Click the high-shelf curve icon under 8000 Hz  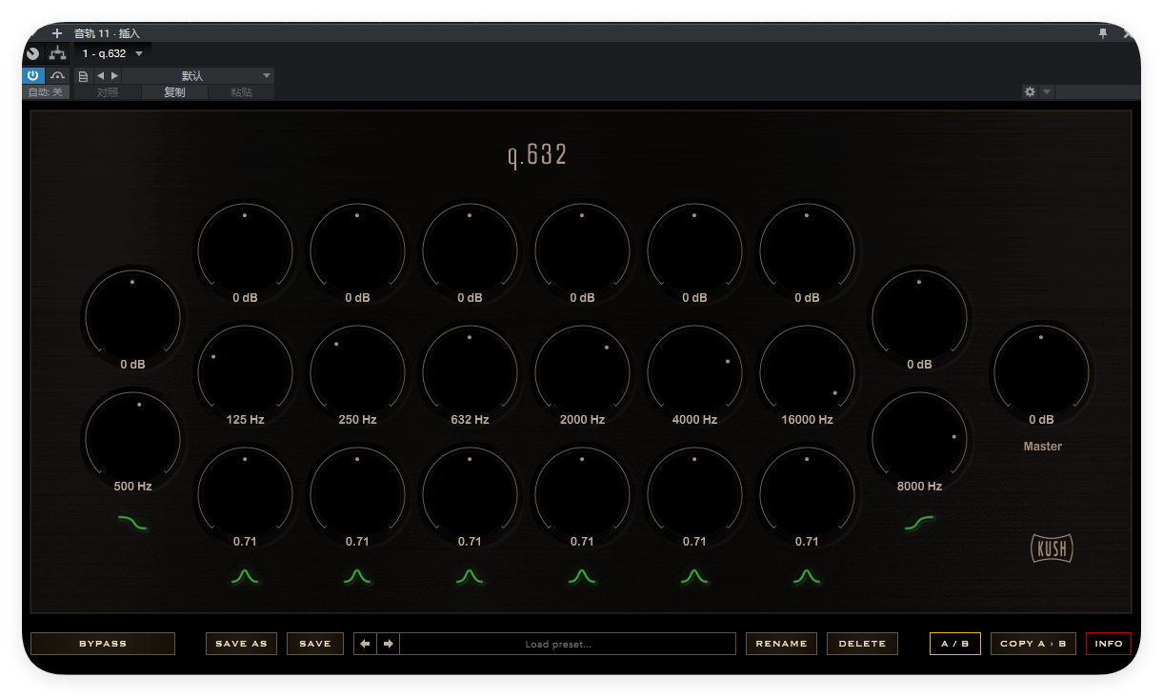point(919,522)
